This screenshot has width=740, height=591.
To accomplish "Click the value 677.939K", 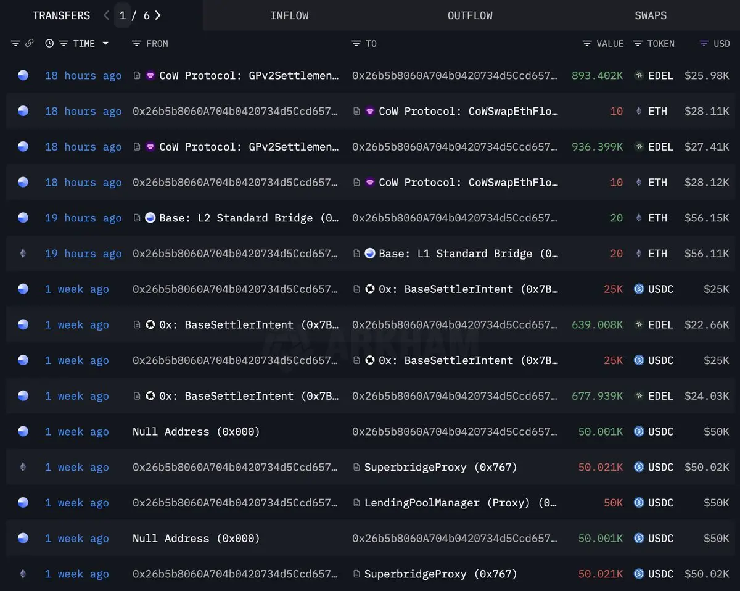I will pos(597,396).
